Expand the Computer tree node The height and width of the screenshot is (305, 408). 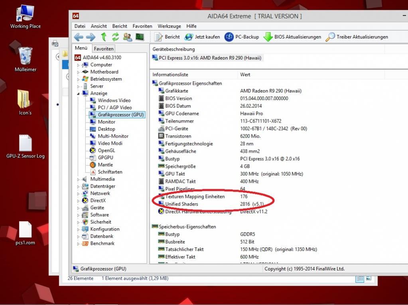[78, 65]
